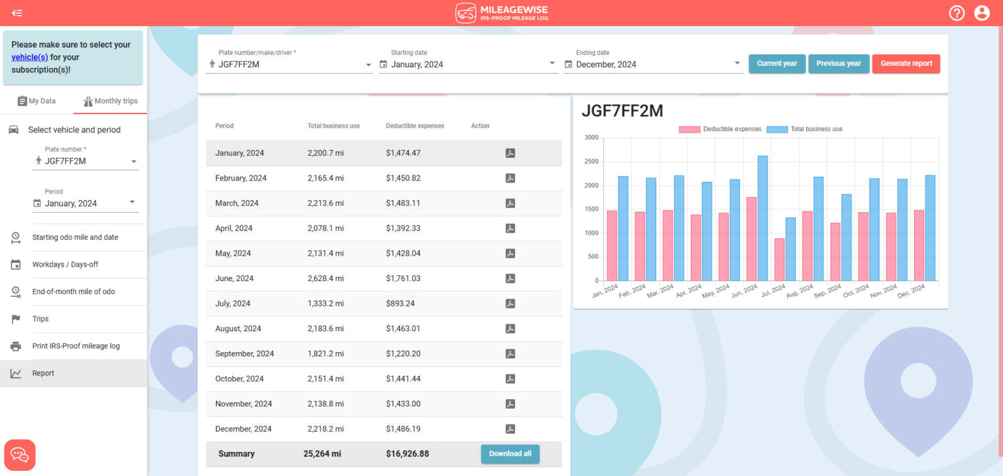
Task: Open the user account profile icon
Action: [982, 13]
